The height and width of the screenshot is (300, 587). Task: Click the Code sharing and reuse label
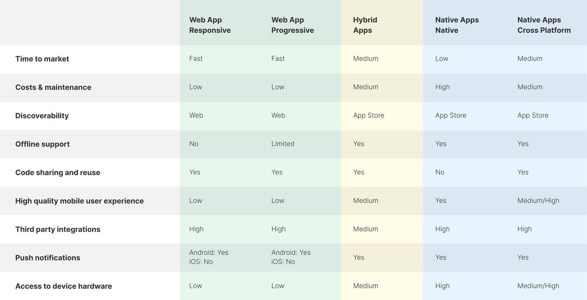point(58,172)
